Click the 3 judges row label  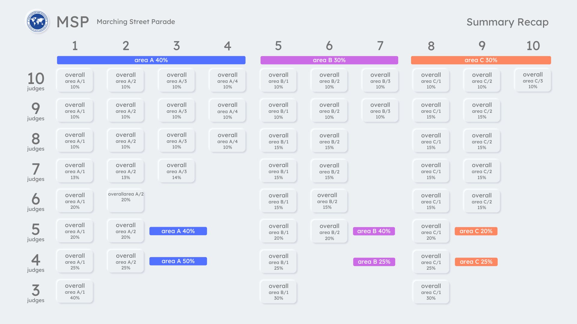pos(36,293)
